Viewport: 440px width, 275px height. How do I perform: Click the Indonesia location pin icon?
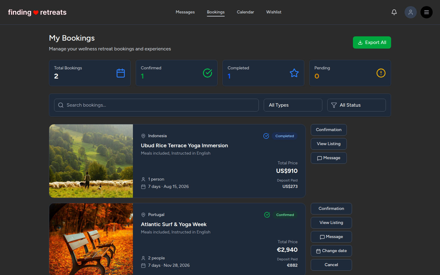143,136
